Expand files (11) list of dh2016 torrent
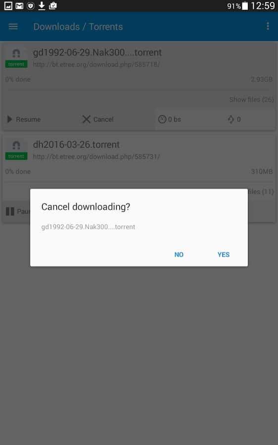 [261, 192]
